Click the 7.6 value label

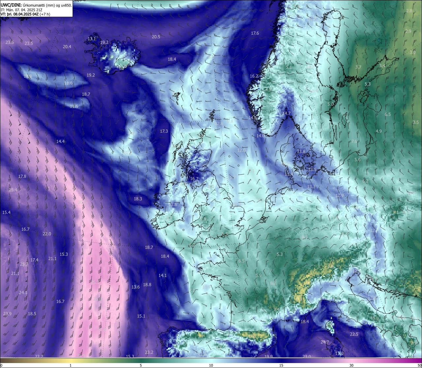coord(354,142)
